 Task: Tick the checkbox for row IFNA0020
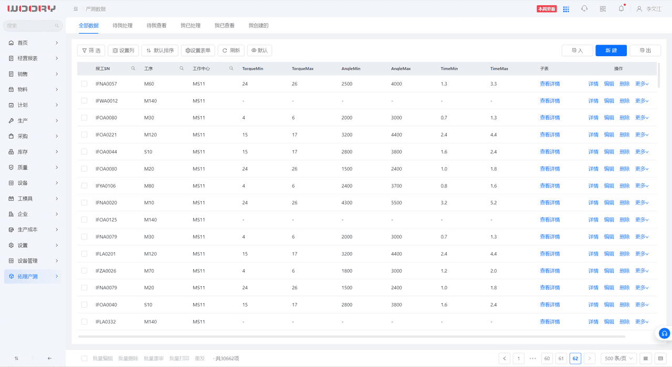[x=84, y=203]
